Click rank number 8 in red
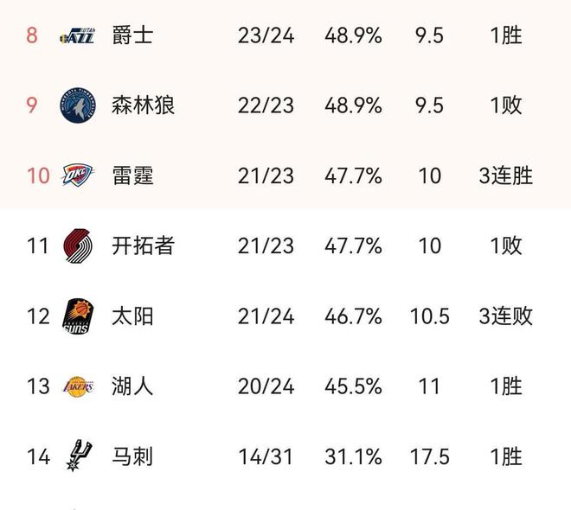Viewport: 571px width, 510px height. (x=32, y=35)
